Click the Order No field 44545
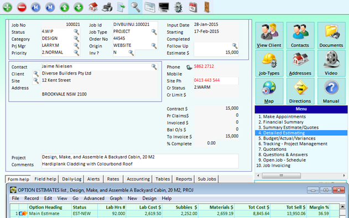Image resolution: width=349 pixels, height=218 pixels. [x=136, y=39]
